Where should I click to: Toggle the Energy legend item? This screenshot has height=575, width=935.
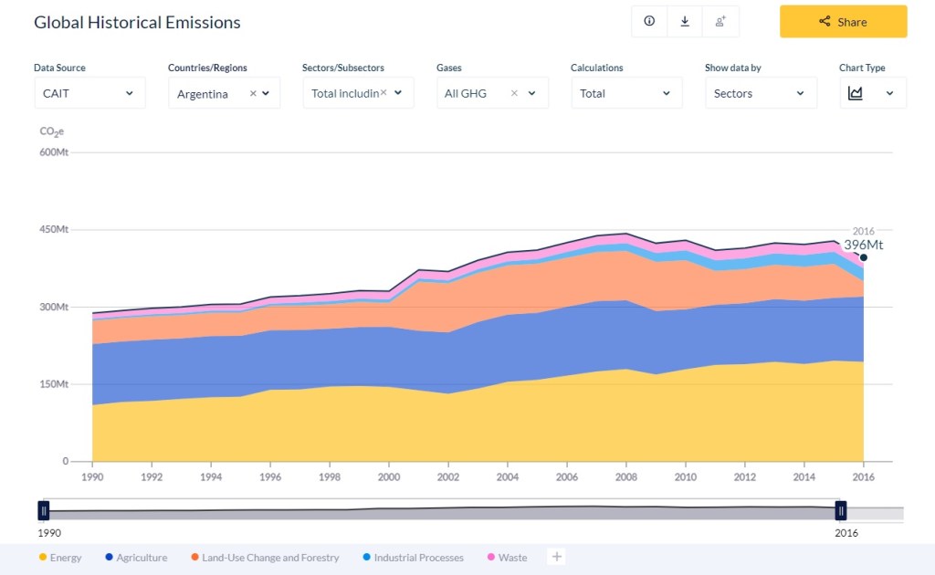pyautogui.click(x=60, y=558)
